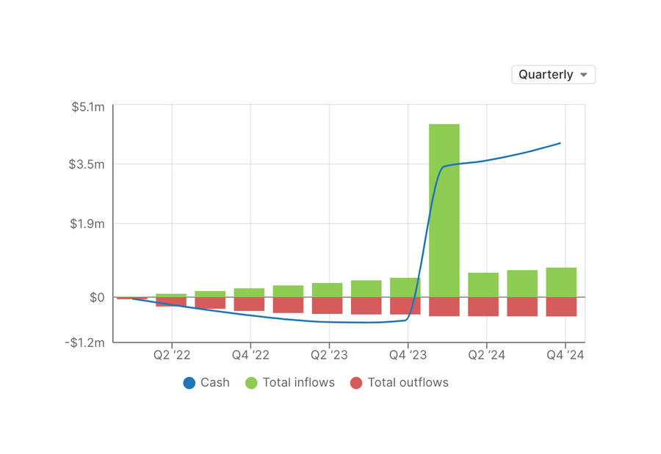Click the red outflow bar at Q2 '23
The height and width of the screenshot is (454, 661).
[x=327, y=304]
